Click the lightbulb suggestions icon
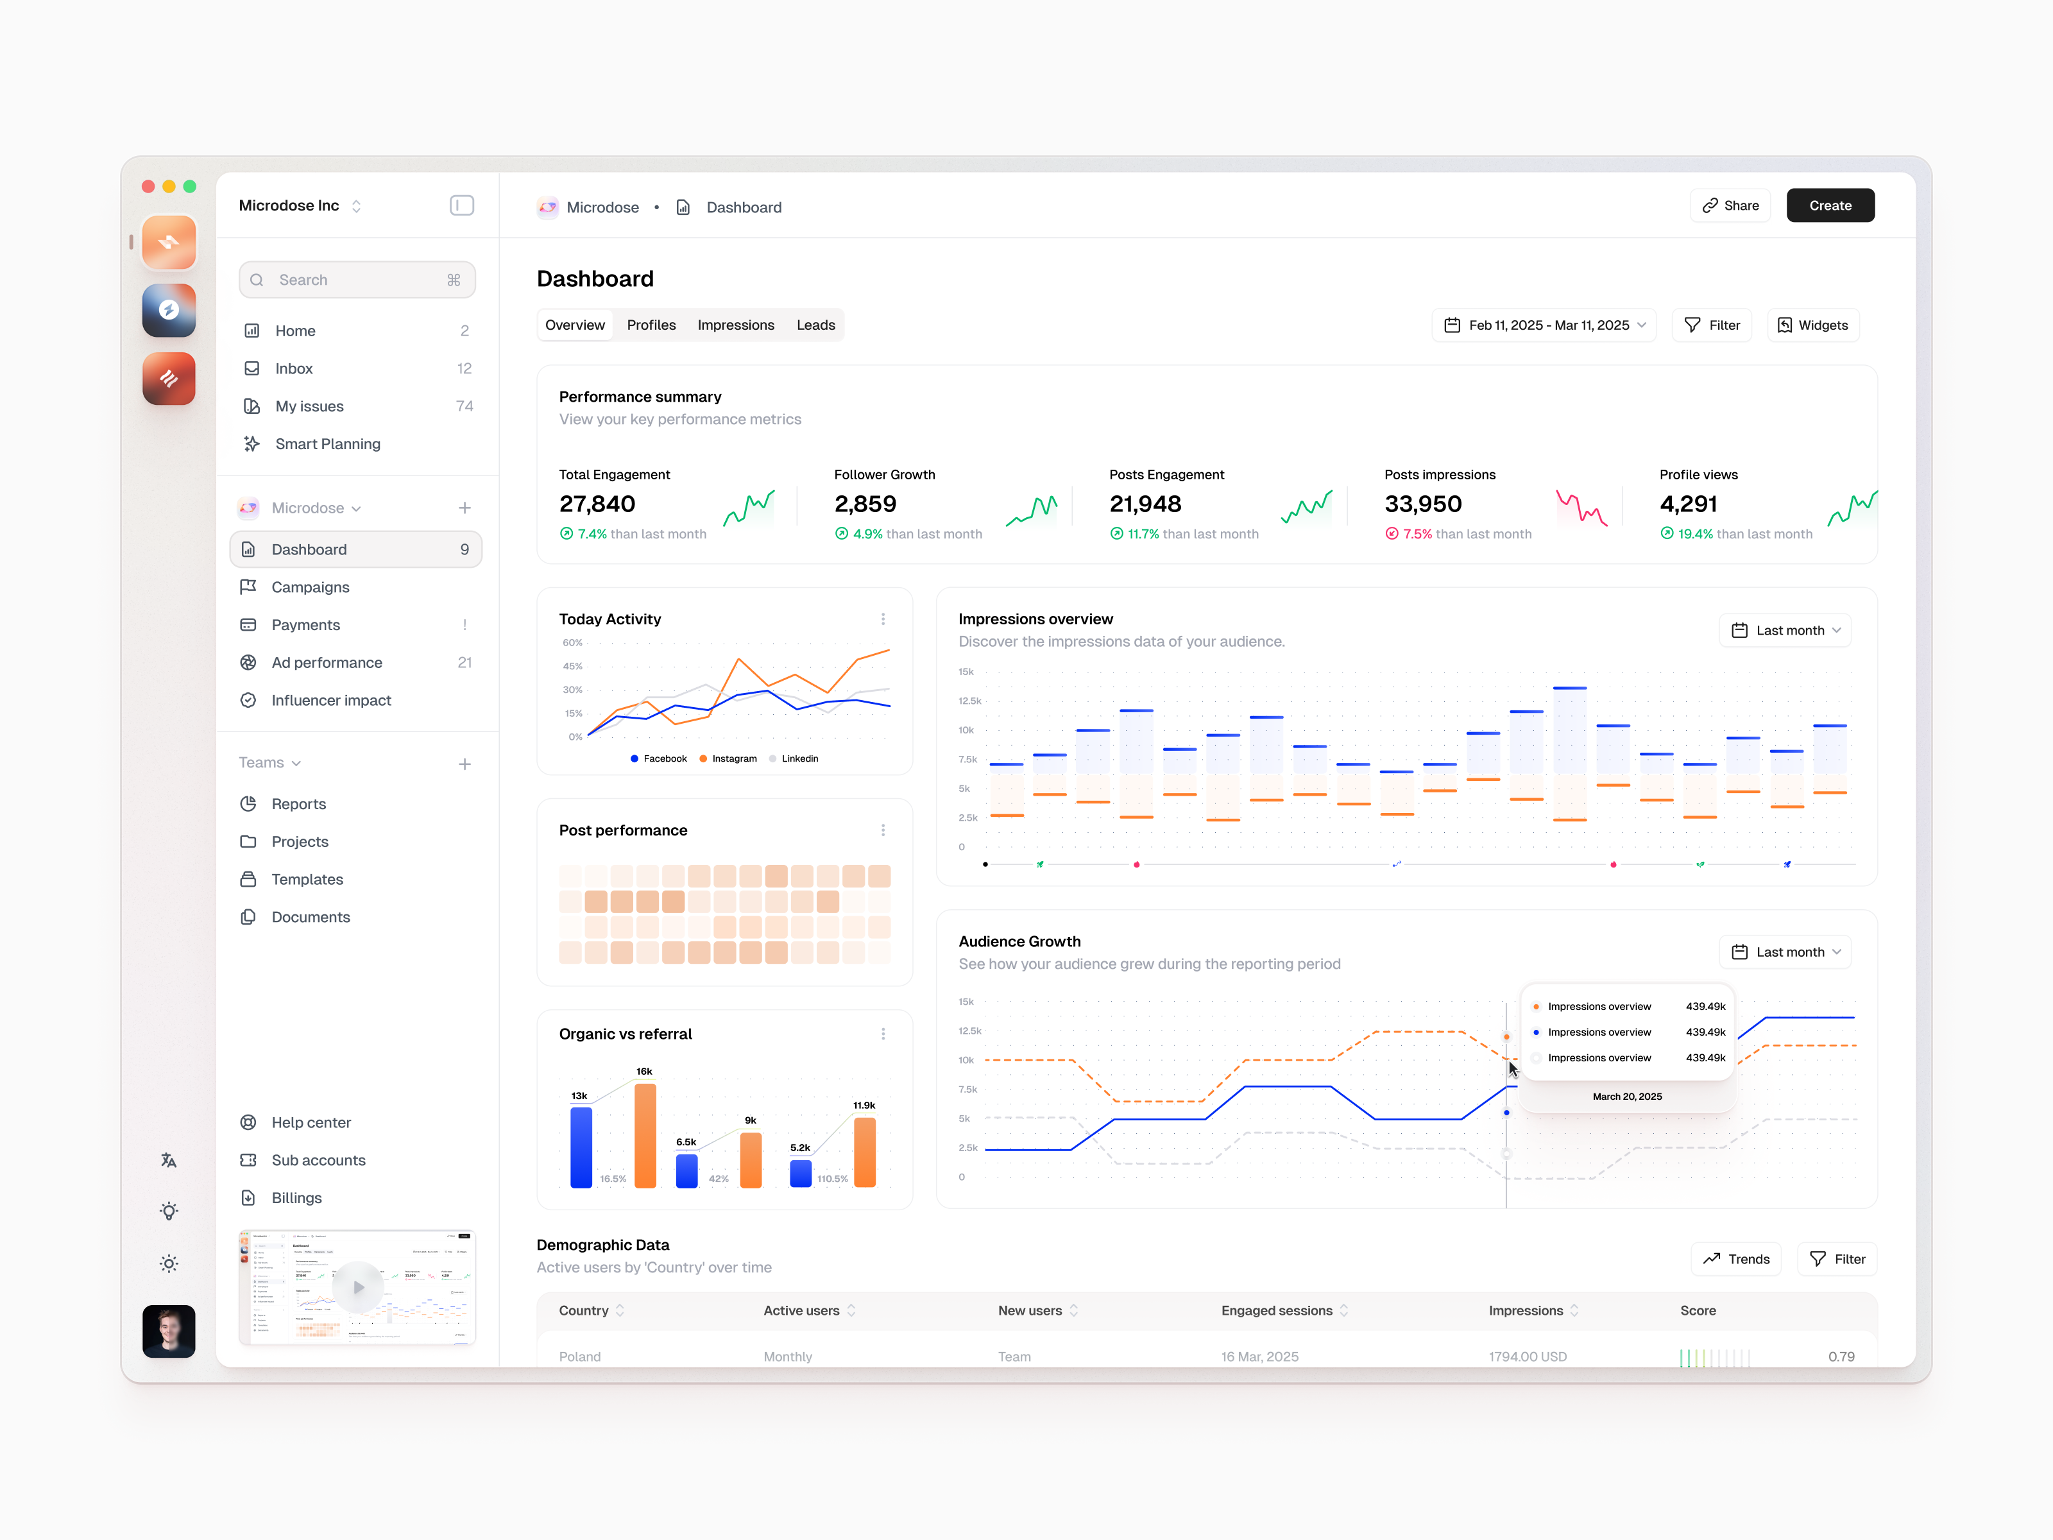This screenshot has width=2053, height=1540. tap(169, 1210)
